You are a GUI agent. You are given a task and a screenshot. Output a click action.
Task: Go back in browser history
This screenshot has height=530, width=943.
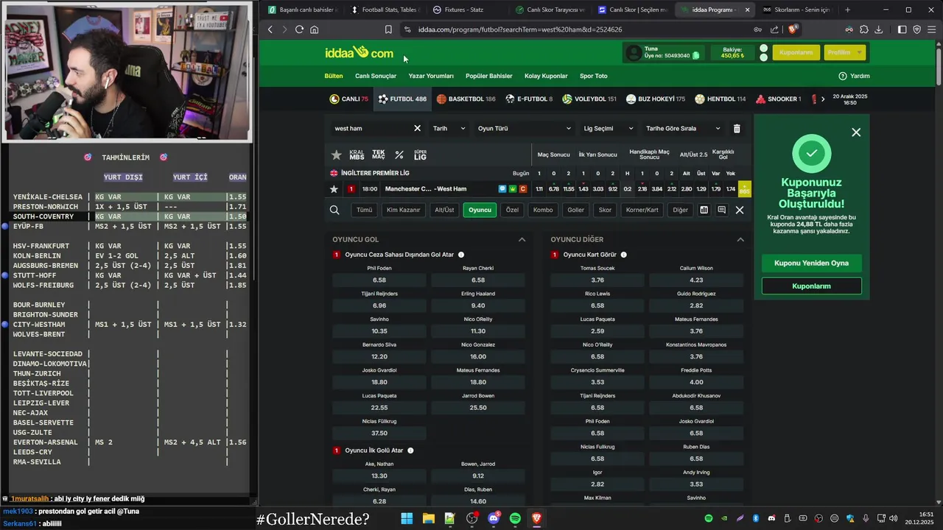tap(270, 29)
